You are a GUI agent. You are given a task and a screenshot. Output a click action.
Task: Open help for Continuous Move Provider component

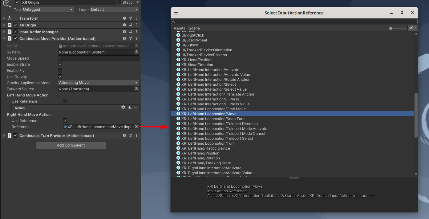[x=124, y=39]
